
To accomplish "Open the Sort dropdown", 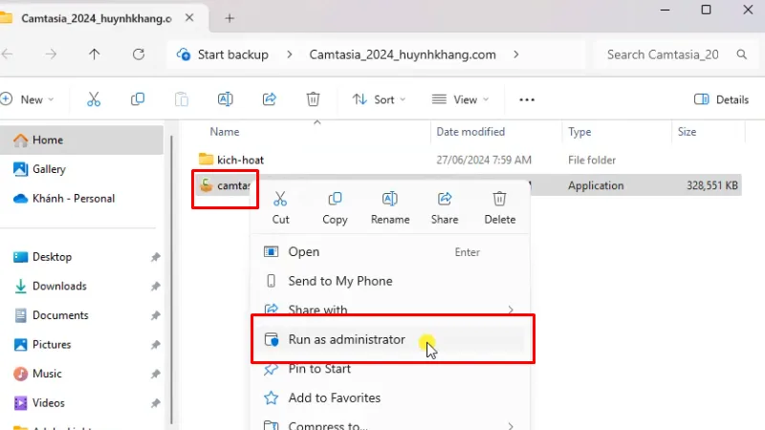I will 379,99.
